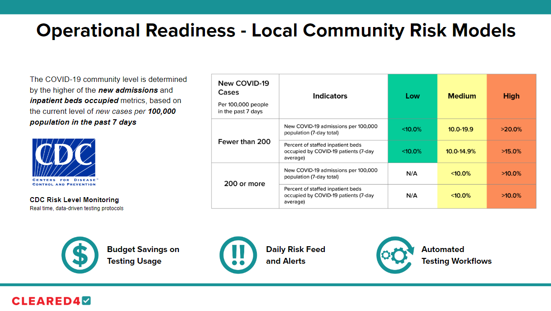Open the Automated Testing Workflows gear icon

tap(395, 255)
